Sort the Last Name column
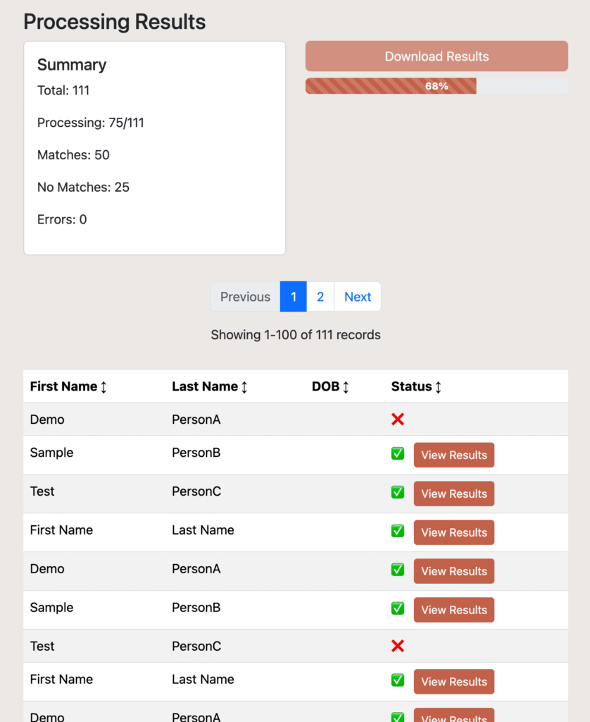The image size is (590, 722). [209, 386]
